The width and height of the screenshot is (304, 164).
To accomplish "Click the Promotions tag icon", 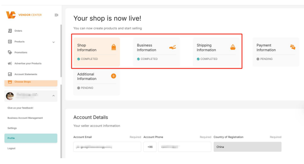I will tap(10, 52).
